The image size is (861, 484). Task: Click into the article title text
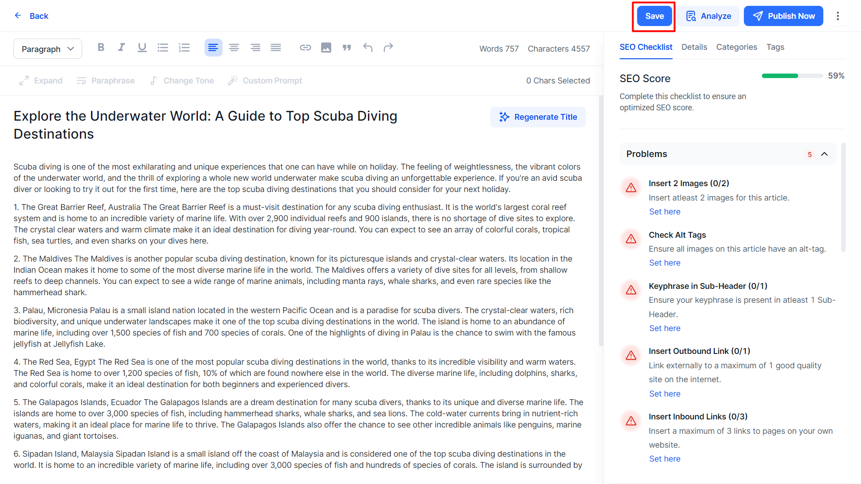coord(205,125)
